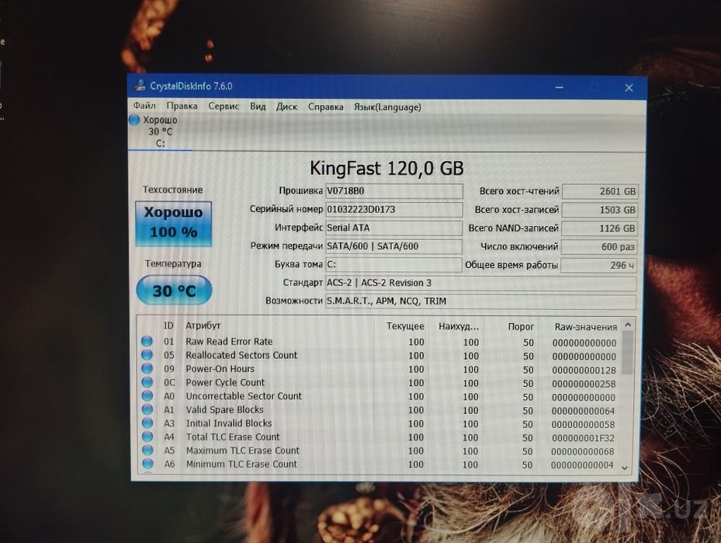Click the total working time value 296 ч
This screenshot has width=721, height=543.
(599, 265)
